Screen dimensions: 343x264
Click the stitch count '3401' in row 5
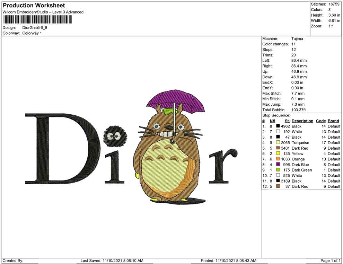coord(285,148)
